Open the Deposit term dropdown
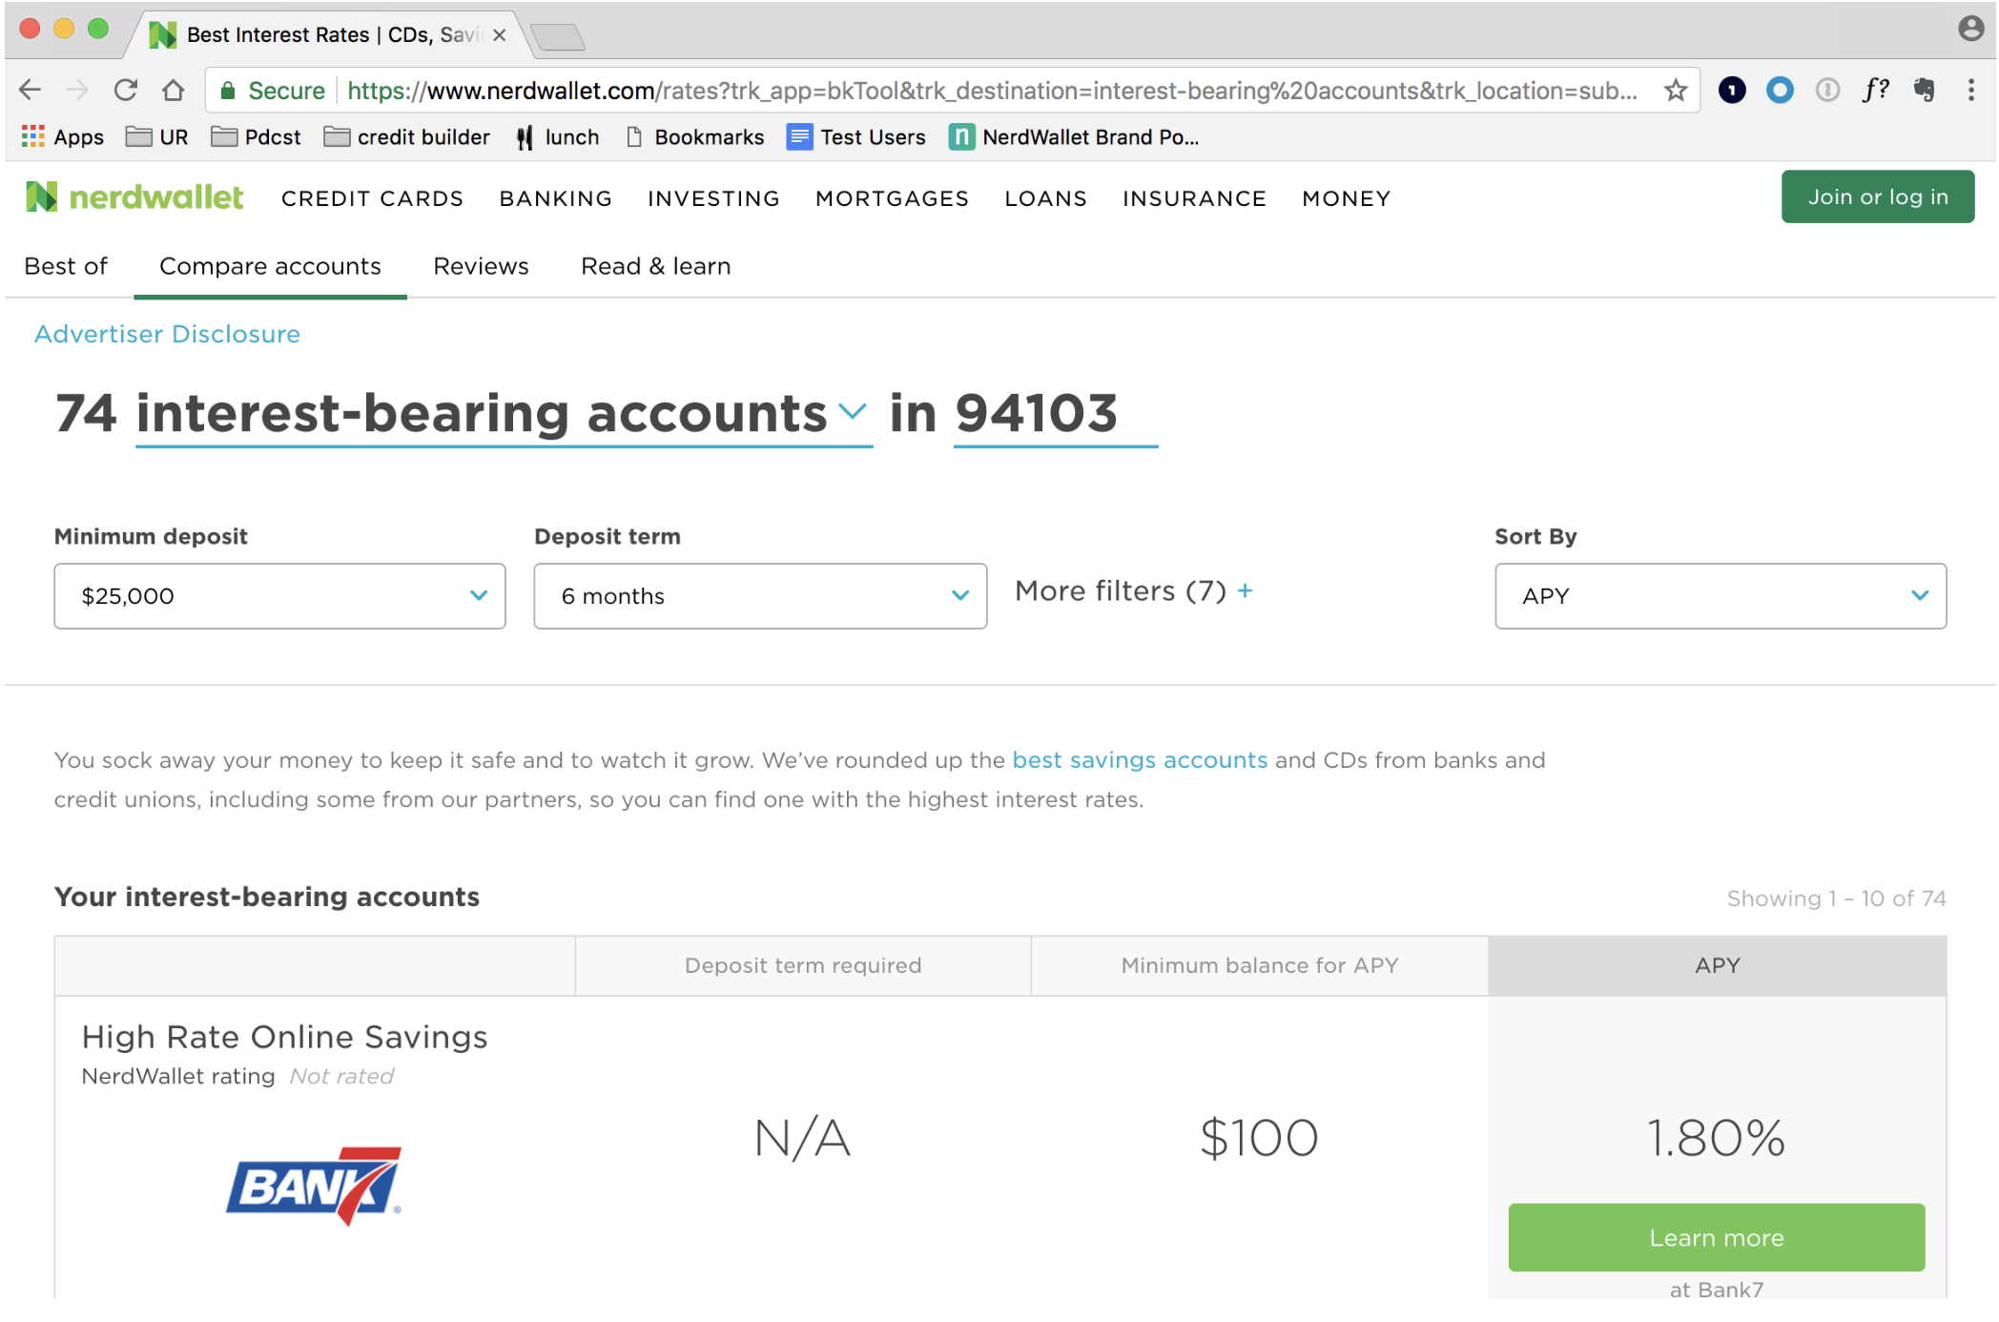Screen dimensions: 1999x1322 click(x=760, y=596)
